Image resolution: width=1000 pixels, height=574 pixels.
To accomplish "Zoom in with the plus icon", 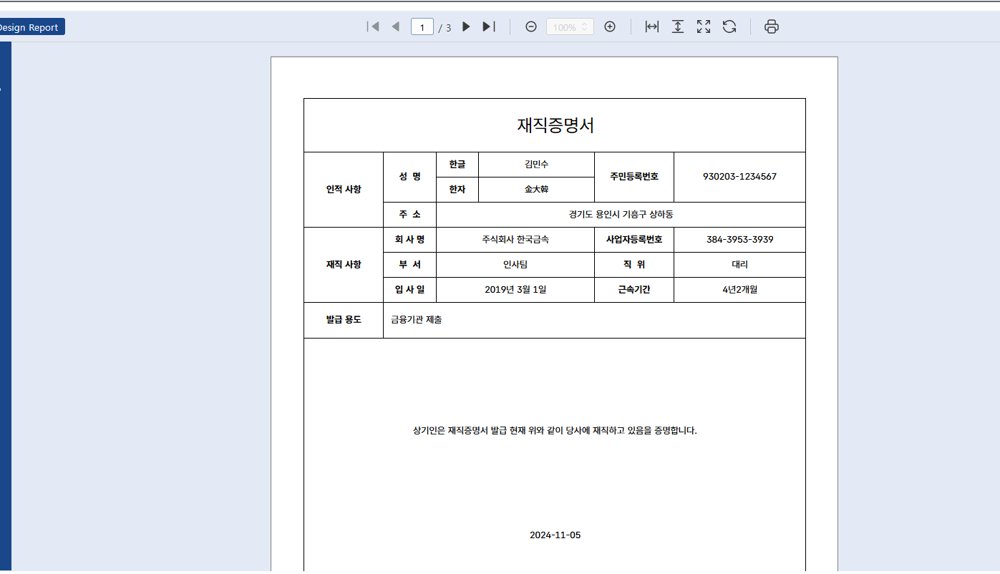I will click(x=610, y=26).
